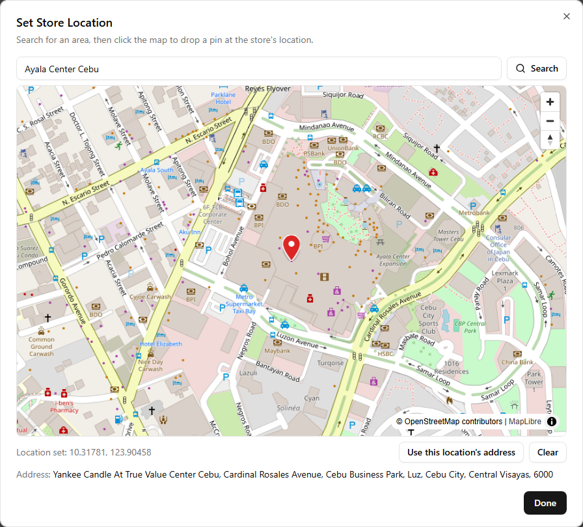Use this location's address

pyautogui.click(x=461, y=452)
